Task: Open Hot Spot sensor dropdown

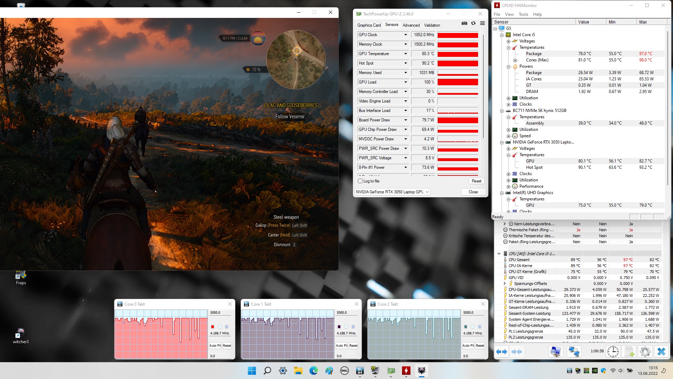Action: click(x=406, y=63)
